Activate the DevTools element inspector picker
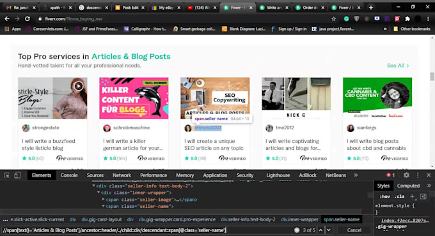Screen dimensions: 435x236 pos(6,175)
